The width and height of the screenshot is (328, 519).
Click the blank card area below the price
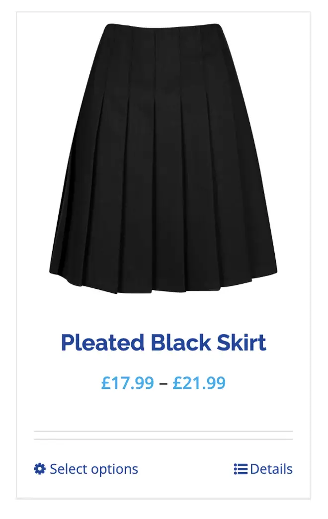pos(163,411)
